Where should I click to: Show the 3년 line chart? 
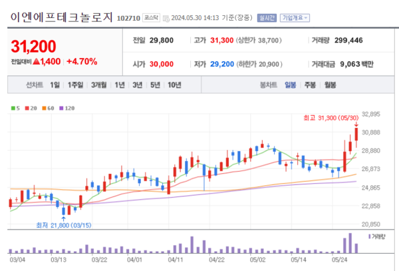pyautogui.click(x=137, y=85)
